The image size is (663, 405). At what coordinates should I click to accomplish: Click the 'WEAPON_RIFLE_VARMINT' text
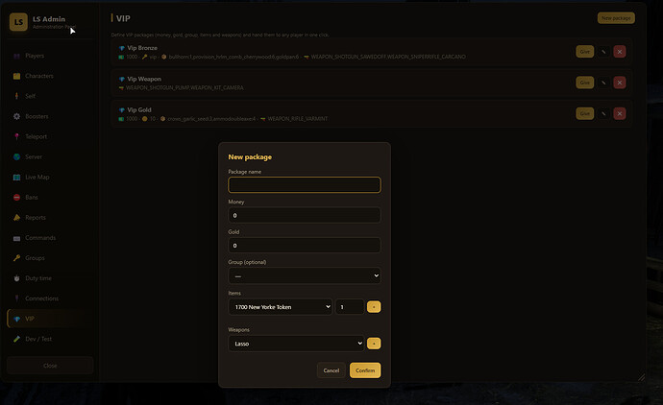tap(298, 119)
